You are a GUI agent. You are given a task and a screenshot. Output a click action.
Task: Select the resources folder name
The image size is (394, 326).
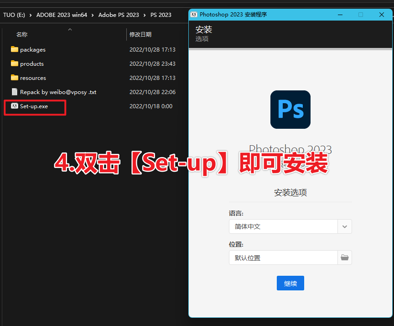tap(33, 78)
